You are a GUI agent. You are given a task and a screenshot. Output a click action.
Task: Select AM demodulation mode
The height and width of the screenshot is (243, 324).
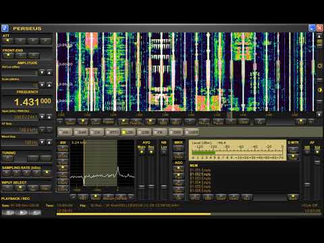tap(65, 132)
